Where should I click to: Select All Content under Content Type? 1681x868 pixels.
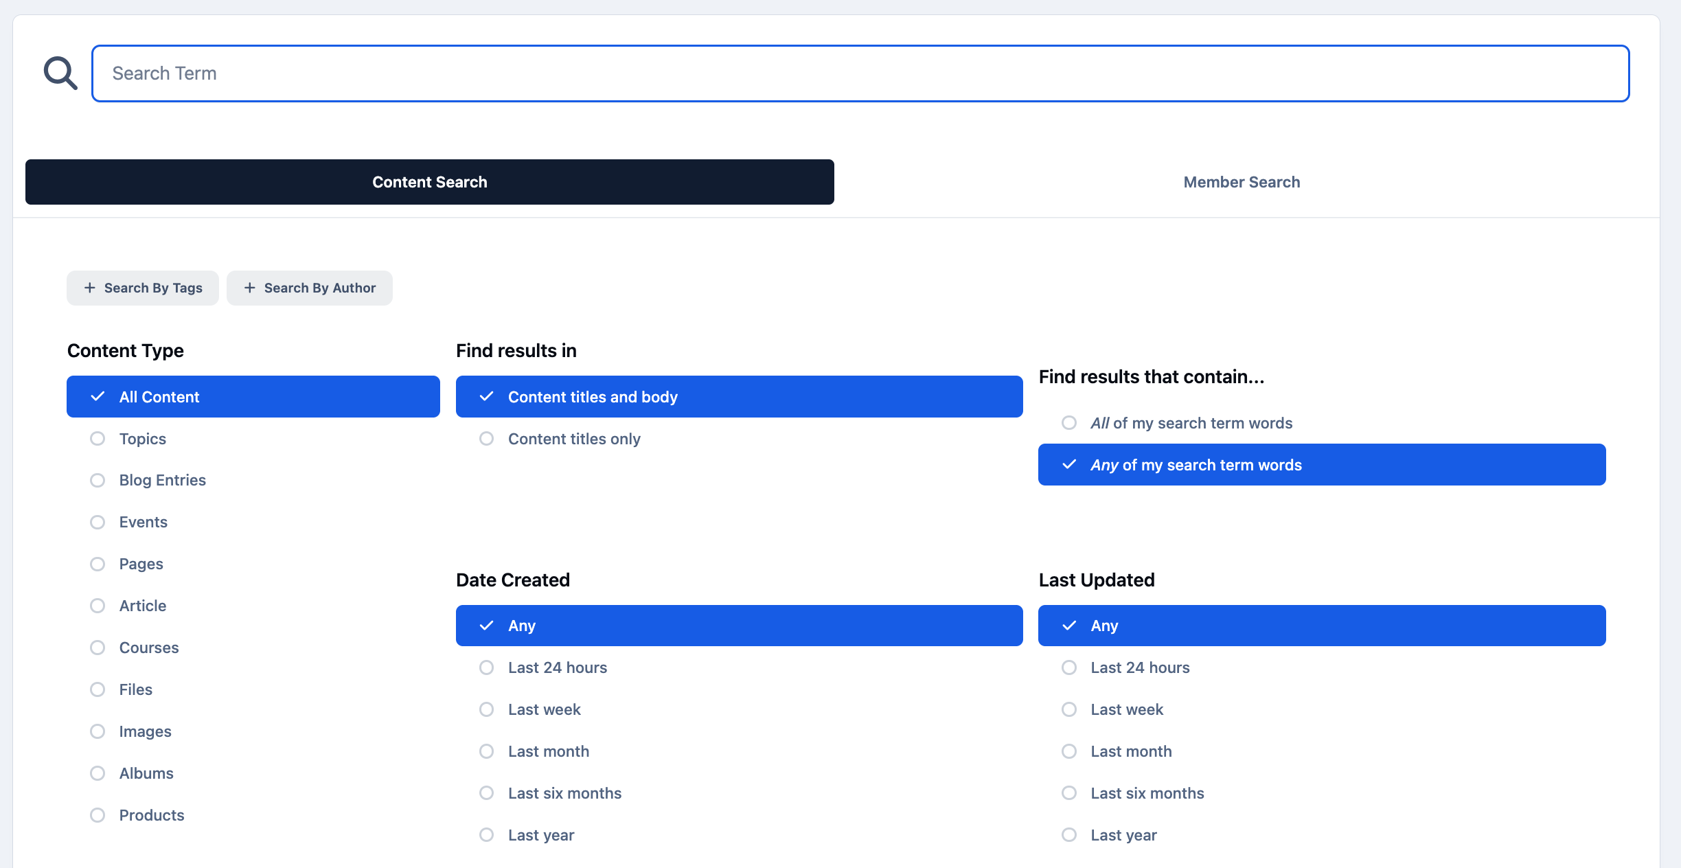point(253,396)
